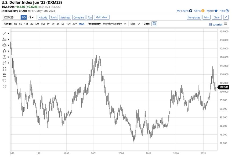Click the undo arrow icon
The image size is (235, 161).
(4, 81)
